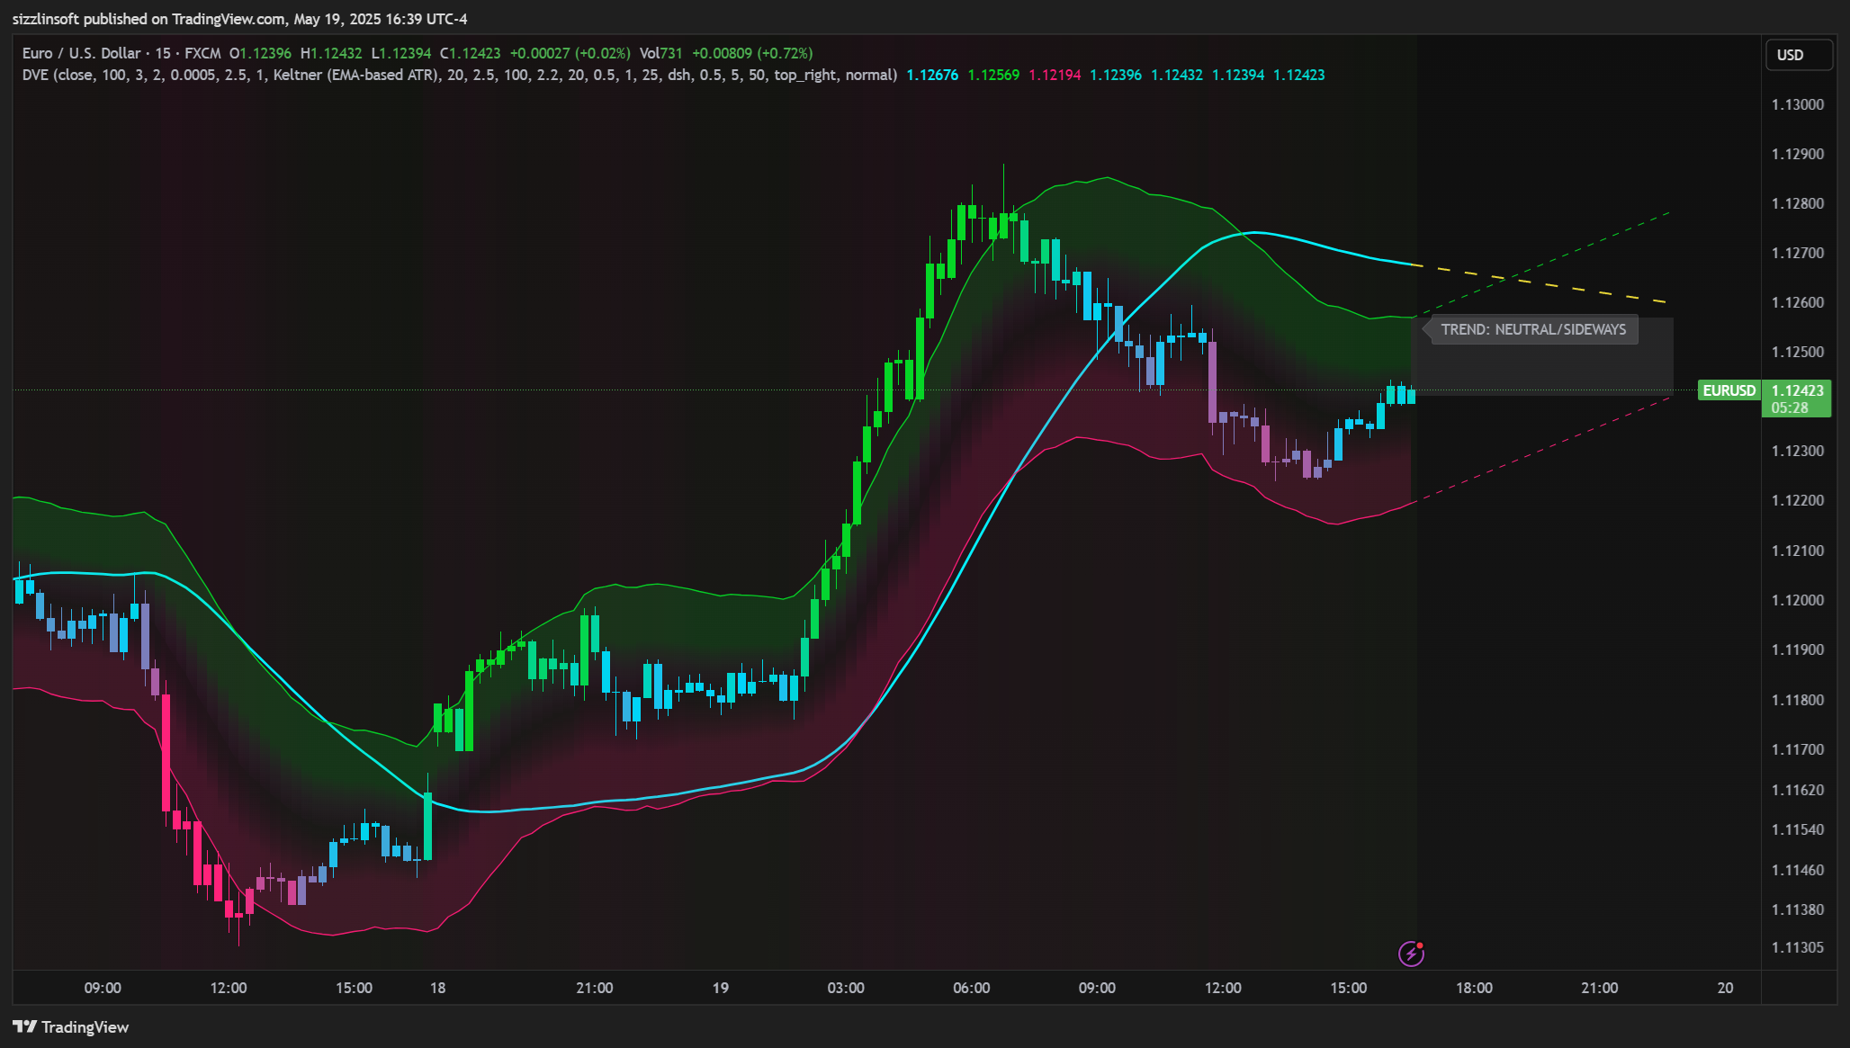This screenshot has width=1850, height=1048.
Task: Click the Vol 731 readout
Action: click(x=661, y=53)
